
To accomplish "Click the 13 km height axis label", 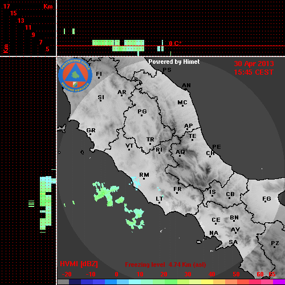I will coord(21,21).
